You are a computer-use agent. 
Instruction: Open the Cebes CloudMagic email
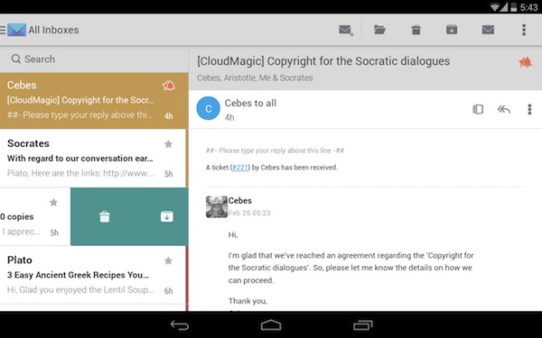94,100
